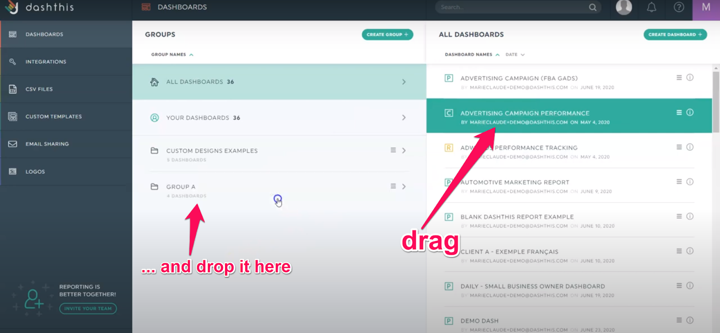Viewport: 720px width, 333px height.
Task: Show info for Demo Dash
Action: (x=690, y=320)
